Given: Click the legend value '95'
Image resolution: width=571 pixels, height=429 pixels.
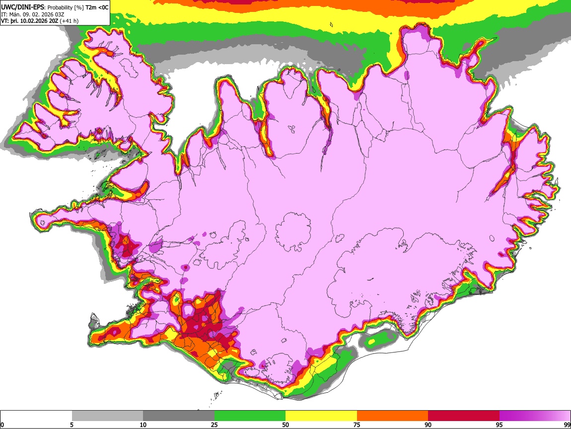Looking at the screenshot, I should pyautogui.click(x=499, y=425).
